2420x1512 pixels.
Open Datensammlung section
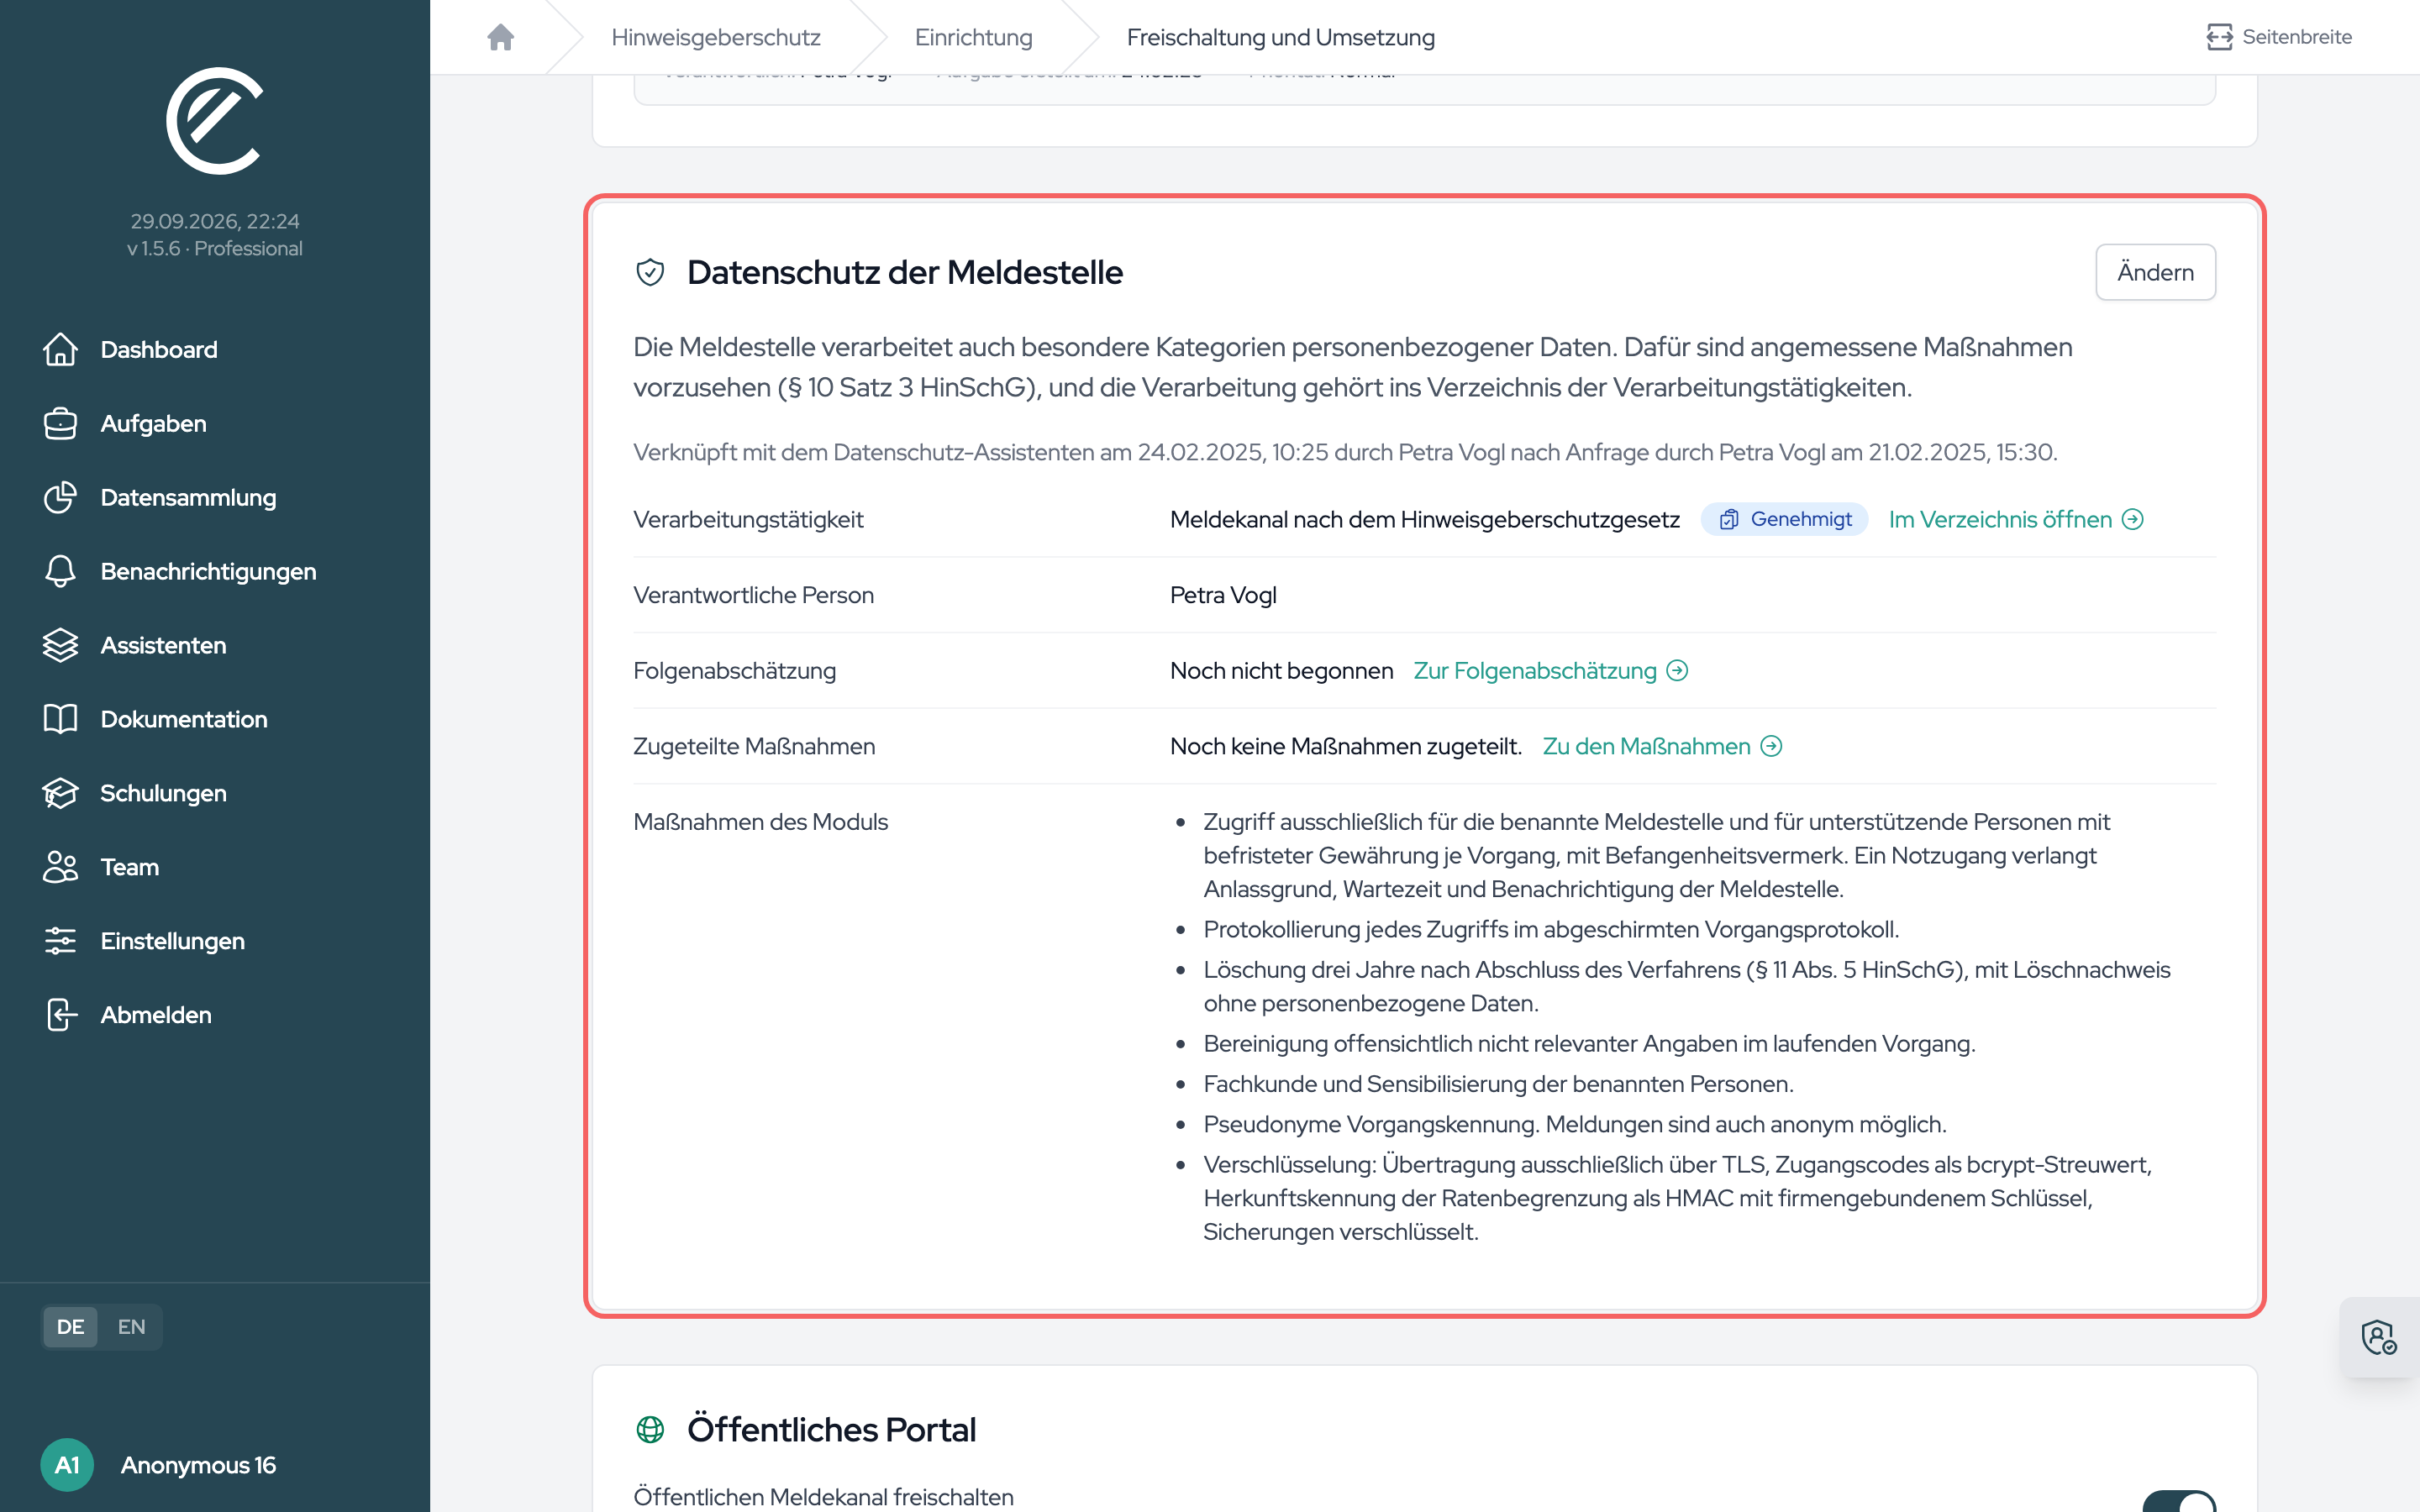(188, 497)
